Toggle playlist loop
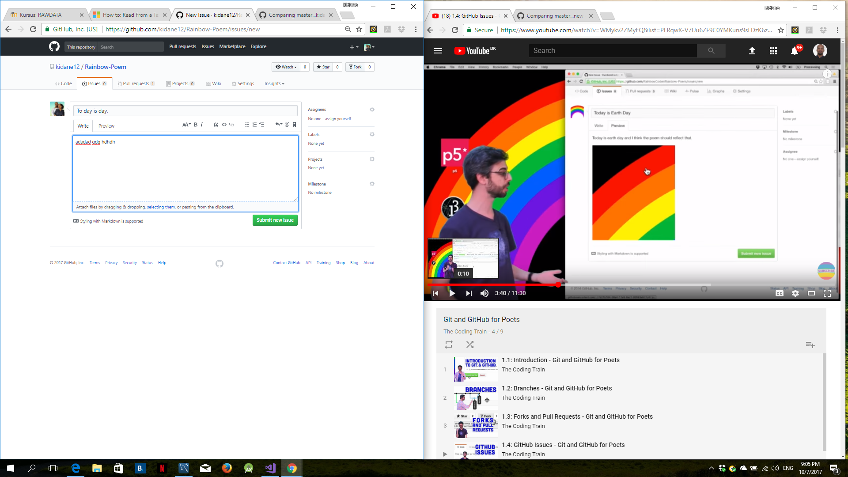848x477 pixels. point(449,344)
